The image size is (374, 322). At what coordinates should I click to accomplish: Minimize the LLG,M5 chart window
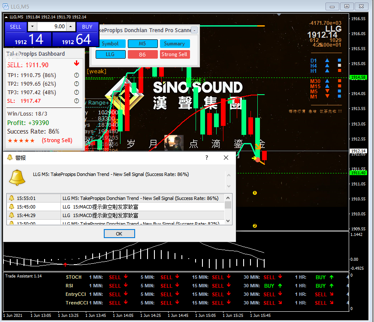pyautogui.click(x=332, y=6)
